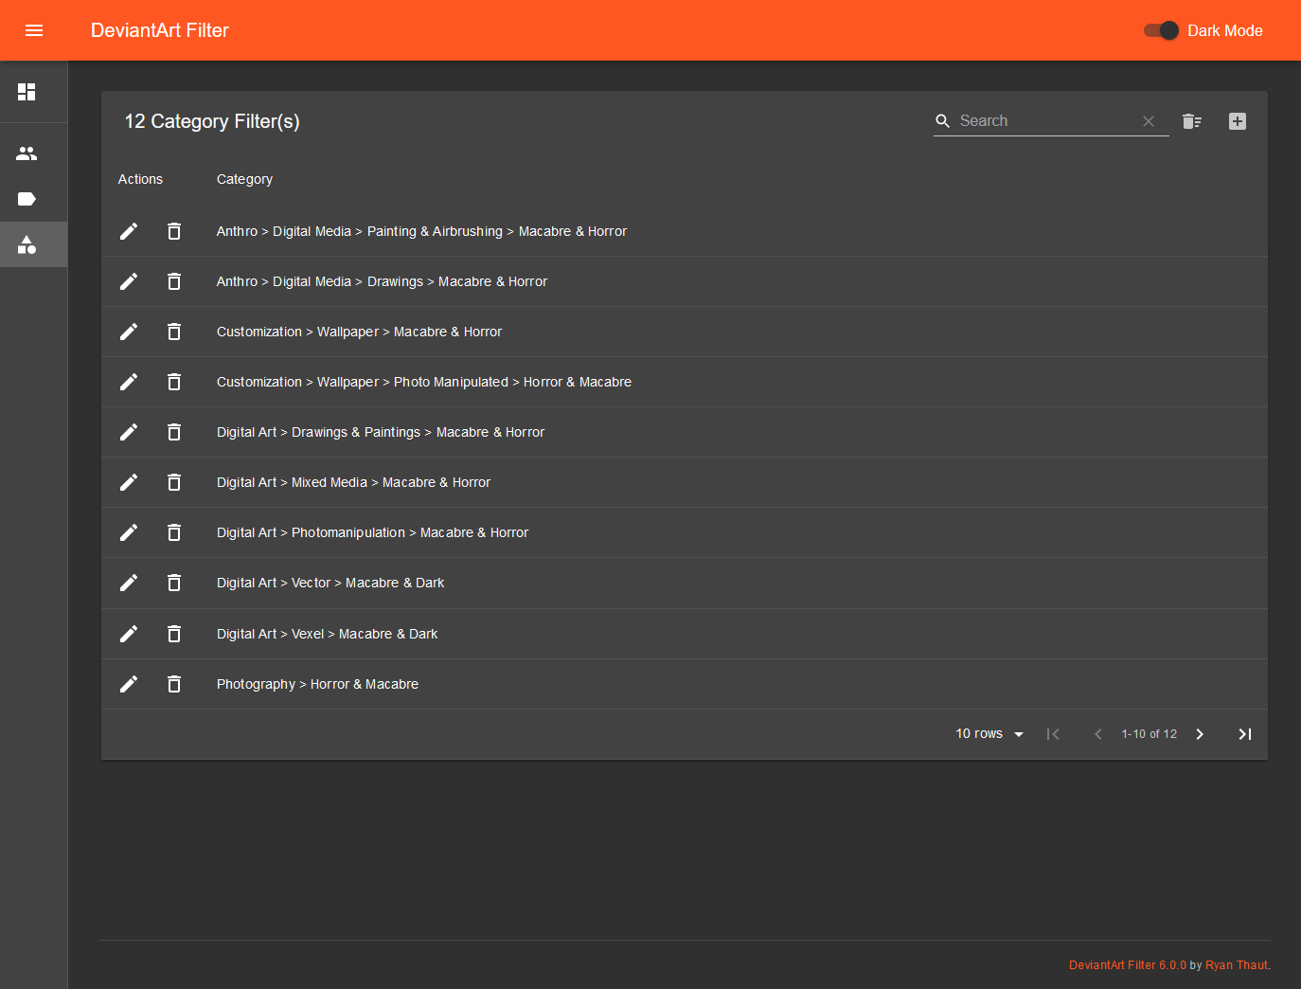The width and height of the screenshot is (1301, 989).
Task: Clear the search field with X
Action: pyautogui.click(x=1149, y=121)
